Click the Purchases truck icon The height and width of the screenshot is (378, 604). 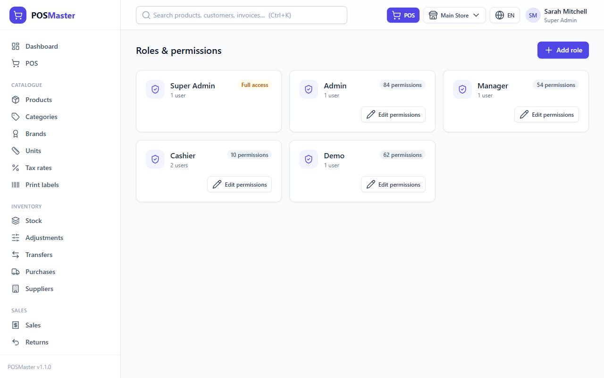16,272
